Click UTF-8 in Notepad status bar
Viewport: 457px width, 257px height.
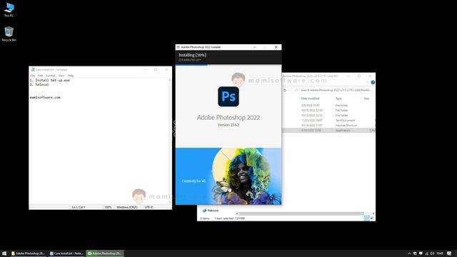point(149,207)
